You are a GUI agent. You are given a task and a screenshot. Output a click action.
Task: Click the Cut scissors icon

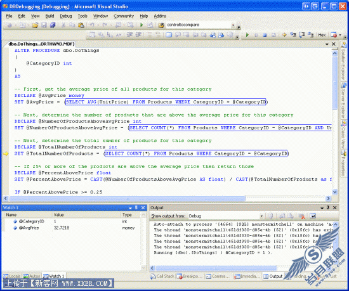63,25
